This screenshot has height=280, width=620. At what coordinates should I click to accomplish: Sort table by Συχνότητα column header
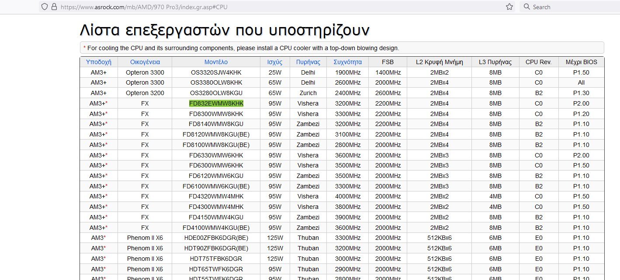(347, 62)
